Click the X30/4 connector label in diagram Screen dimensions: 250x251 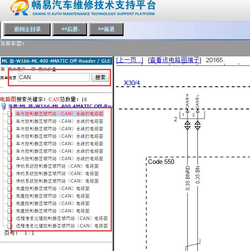pyautogui.click(x=132, y=83)
